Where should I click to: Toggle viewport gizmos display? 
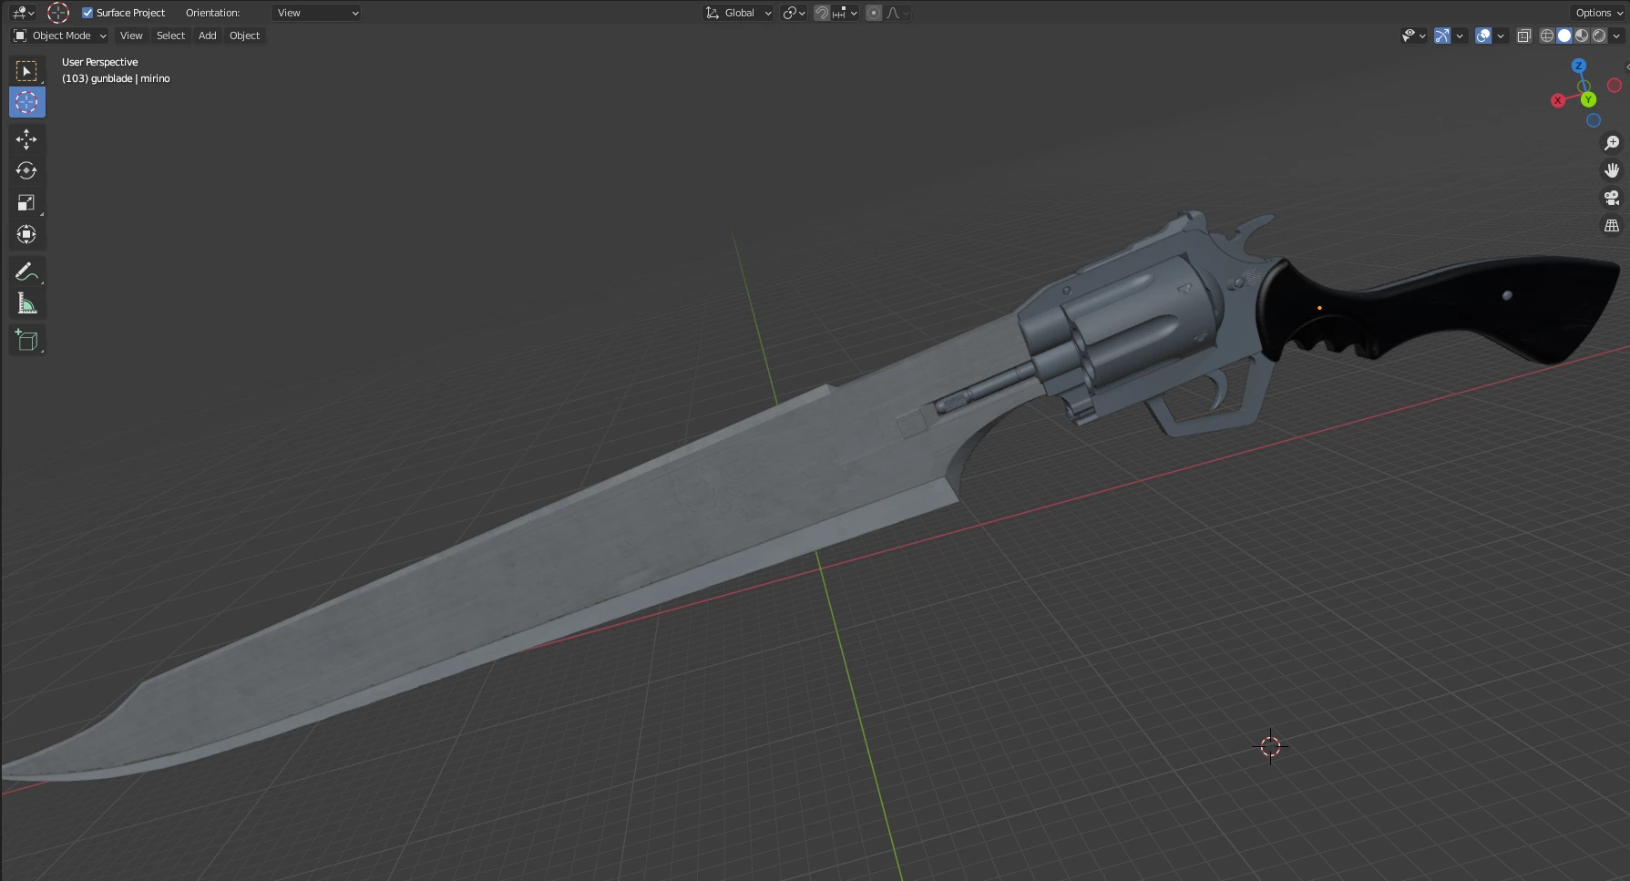click(1442, 36)
